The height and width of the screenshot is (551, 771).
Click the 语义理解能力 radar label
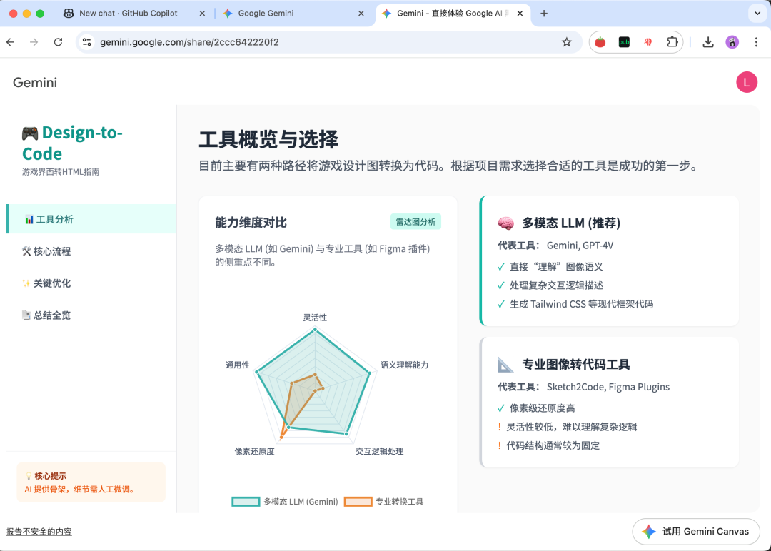point(405,365)
